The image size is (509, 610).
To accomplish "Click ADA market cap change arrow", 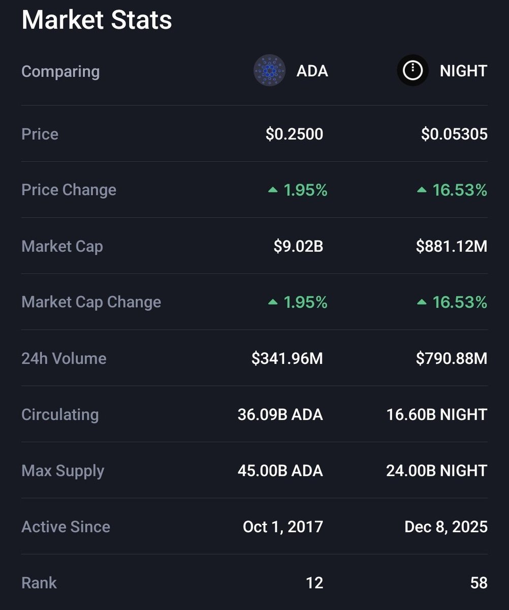I will [x=273, y=302].
